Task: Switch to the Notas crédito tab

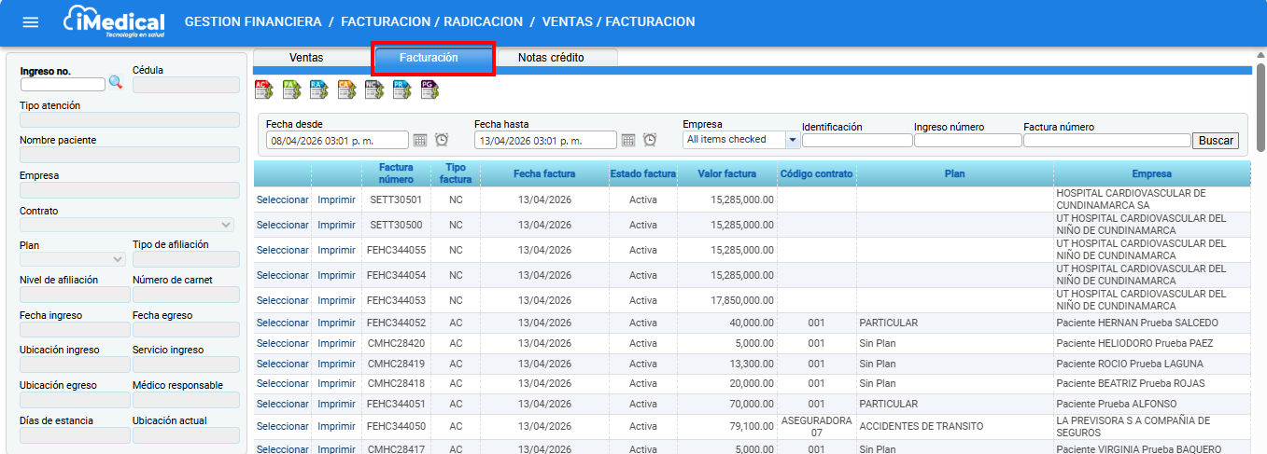Action: pyautogui.click(x=551, y=58)
